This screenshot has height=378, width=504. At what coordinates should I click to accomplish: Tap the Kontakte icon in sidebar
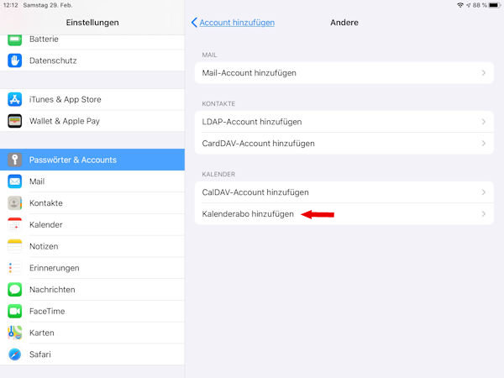(14, 203)
